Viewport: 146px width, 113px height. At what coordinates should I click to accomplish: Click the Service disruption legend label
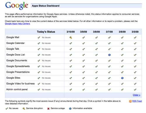pyautogui.click(x=34, y=108)
